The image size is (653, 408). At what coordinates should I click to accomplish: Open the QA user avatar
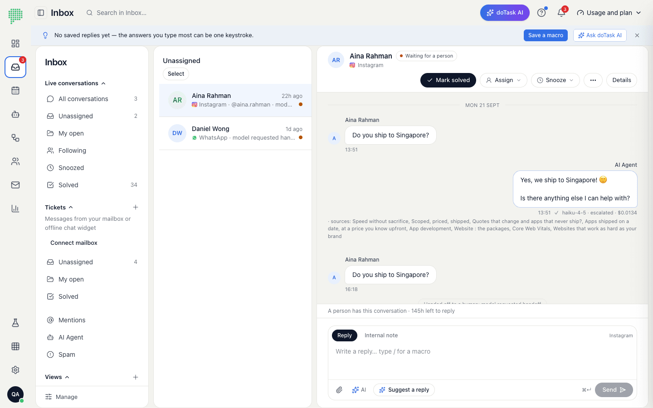(15, 394)
